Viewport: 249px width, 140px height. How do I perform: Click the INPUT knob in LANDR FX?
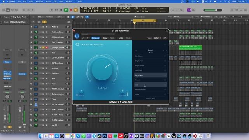(x=81, y=92)
